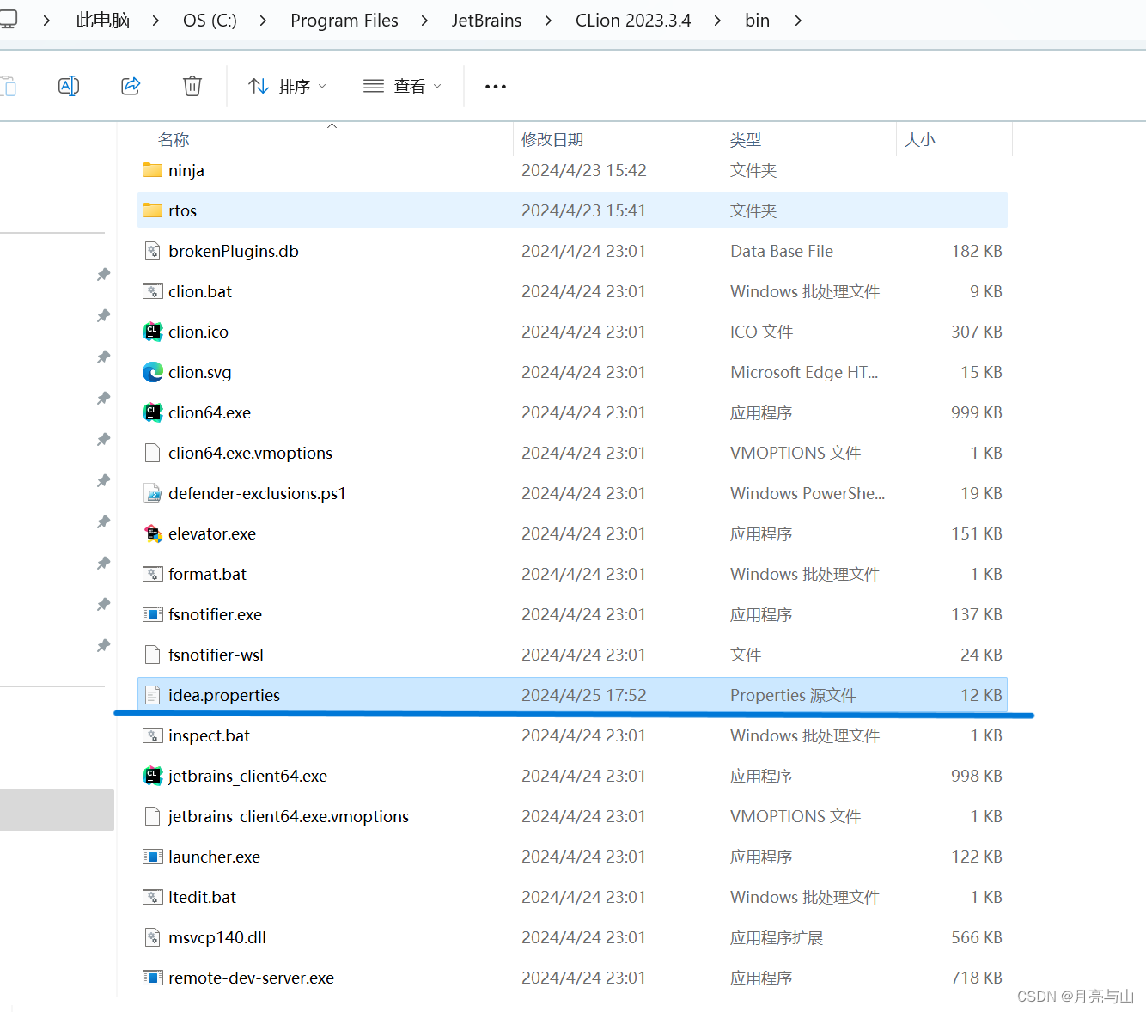Click the clion.bat file icon
Screen dimensions: 1146x1012
[153, 291]
